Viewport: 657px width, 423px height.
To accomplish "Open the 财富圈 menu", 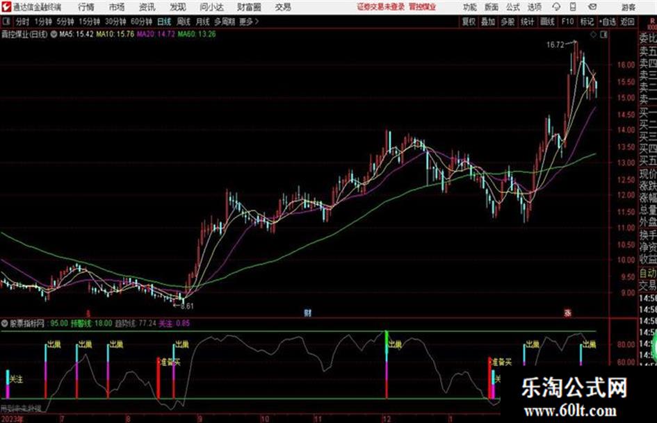I will [249, 7].
